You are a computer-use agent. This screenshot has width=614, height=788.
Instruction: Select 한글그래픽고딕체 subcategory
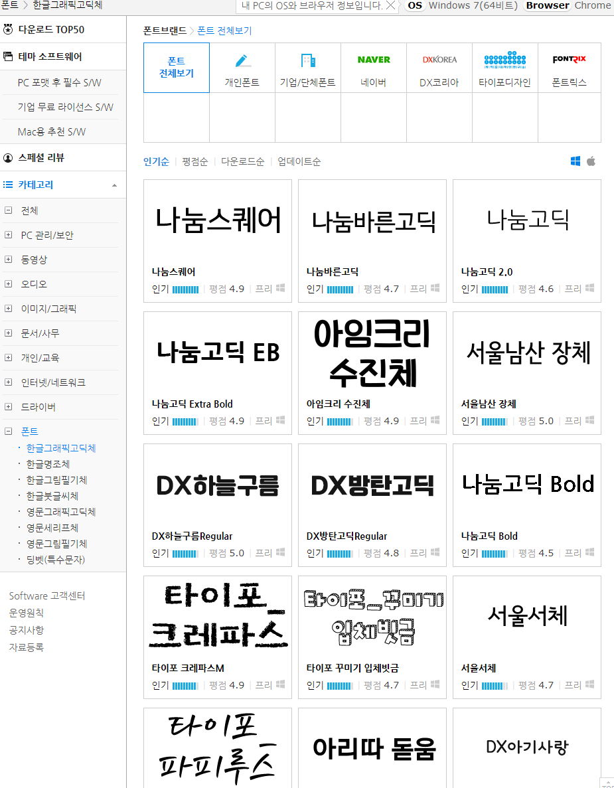tap(61, 448)
